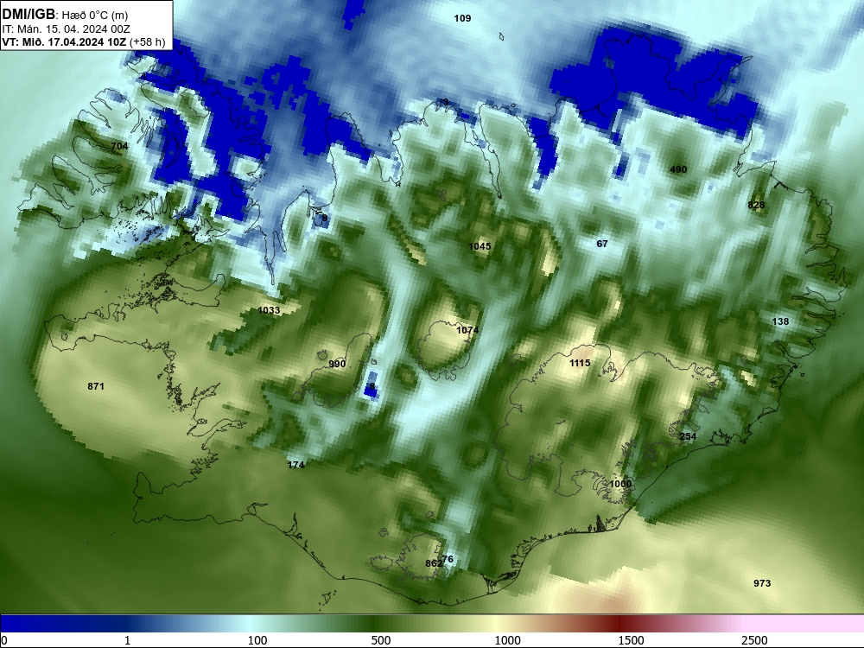This screenshot has height=648, width=864.
Task: Click the map value 254
Action: 688,436
